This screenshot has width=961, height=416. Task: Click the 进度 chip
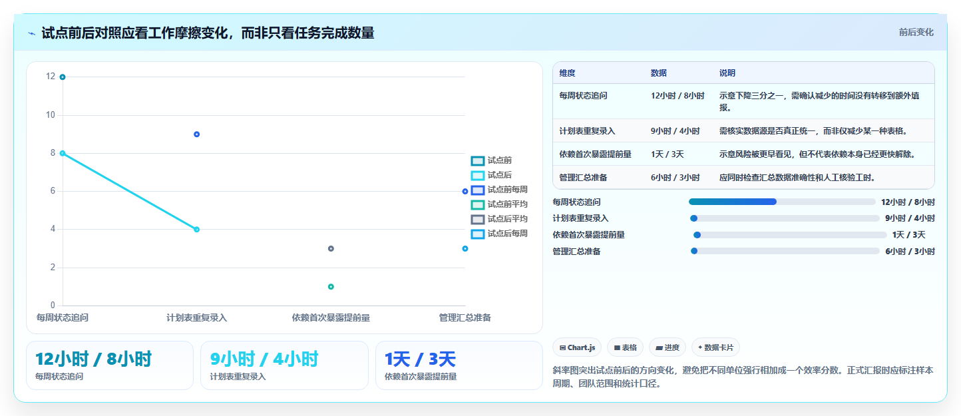(x=667, y=347)
